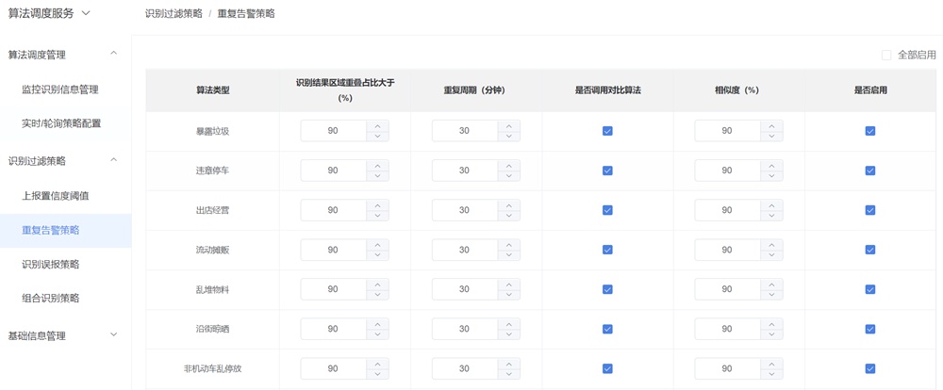The height and width of the screenshot is (390, 943).
Task: Increase overlap percentage for 违章停车 row
Action: pos(378,165)
